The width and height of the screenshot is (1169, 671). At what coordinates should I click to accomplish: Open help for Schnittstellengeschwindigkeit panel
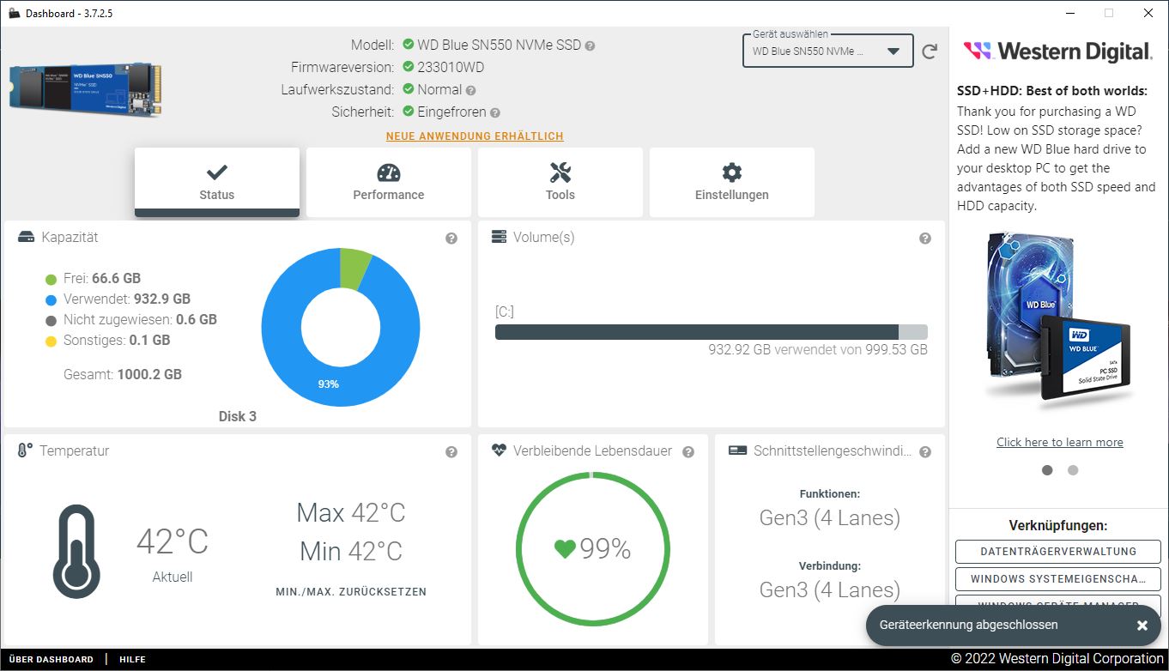pyautogui.click(x=925, y=452)
